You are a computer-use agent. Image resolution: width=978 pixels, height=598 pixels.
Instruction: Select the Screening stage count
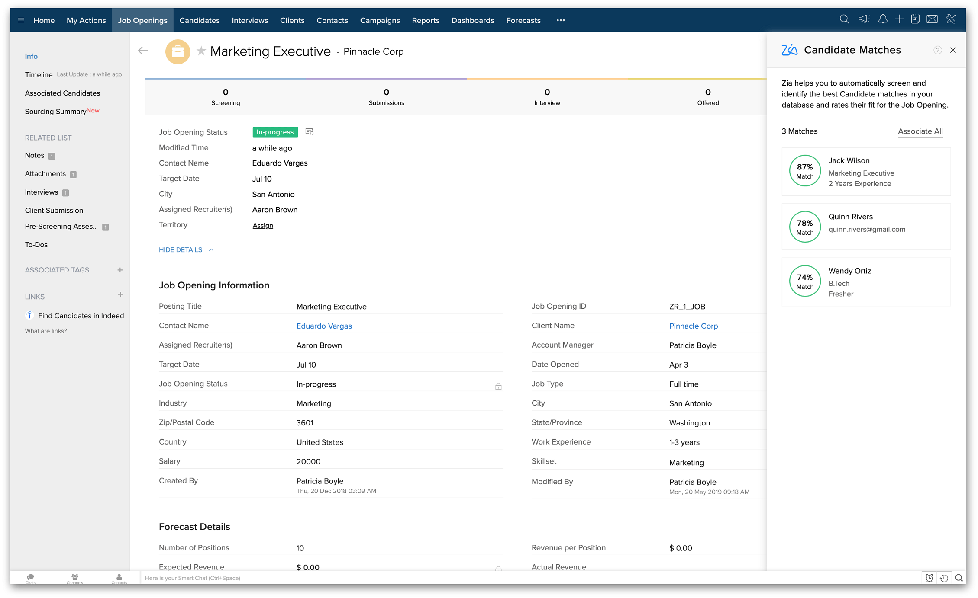point(226,97)
